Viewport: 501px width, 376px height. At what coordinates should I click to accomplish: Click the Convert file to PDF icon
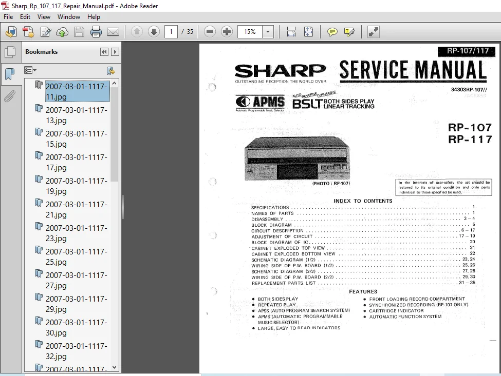[28, 32]
